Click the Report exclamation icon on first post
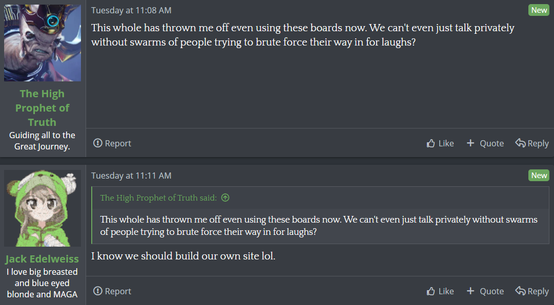The width and height of the screenshot is (554, 305). 97,143
